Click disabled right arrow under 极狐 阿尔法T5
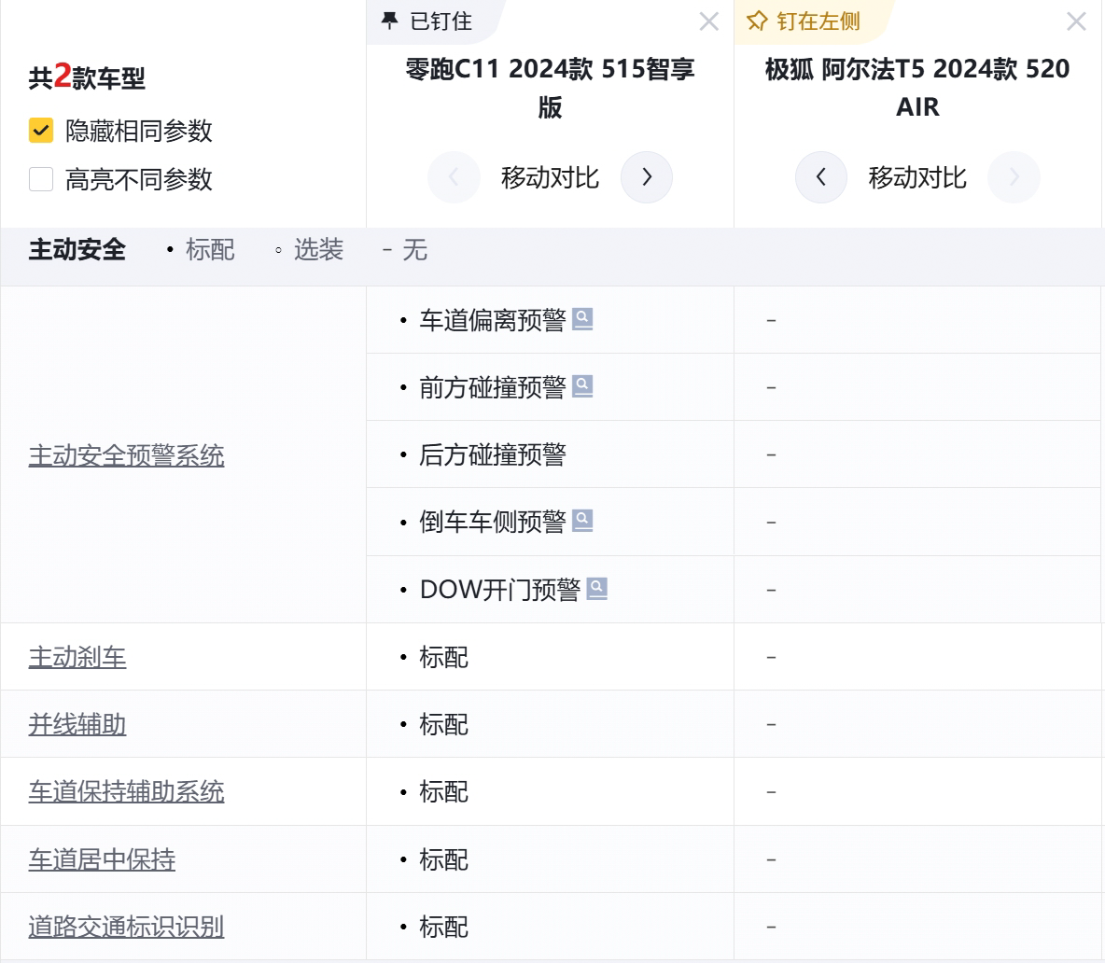This screenshot has width=1105, height=963. [1014, 176]
